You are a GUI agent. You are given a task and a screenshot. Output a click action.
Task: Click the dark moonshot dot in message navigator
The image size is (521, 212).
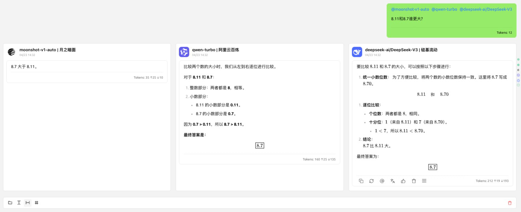click(x=518, y=70)
